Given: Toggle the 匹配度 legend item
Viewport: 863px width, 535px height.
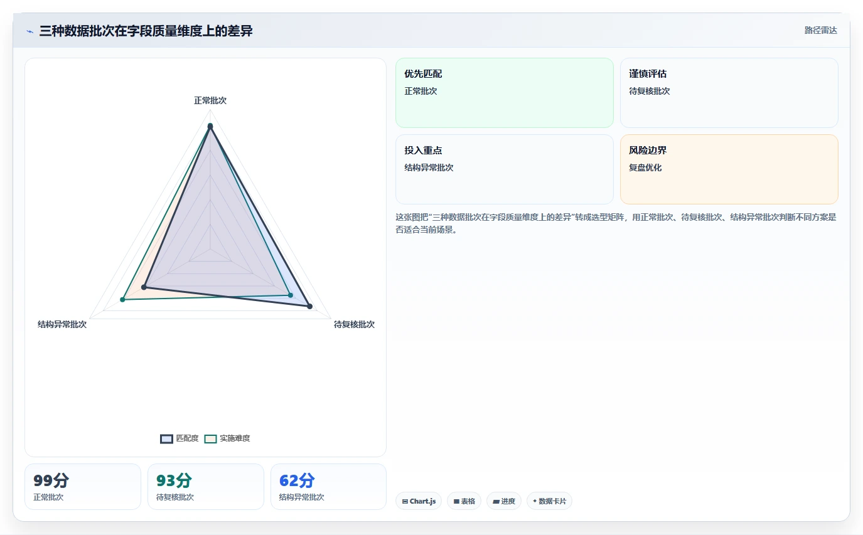Looking at the screenshot, I should pos(180,438).
